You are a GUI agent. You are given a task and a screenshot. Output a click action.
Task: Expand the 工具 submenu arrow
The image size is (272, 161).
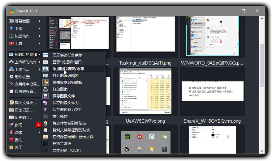pos(40,43)
